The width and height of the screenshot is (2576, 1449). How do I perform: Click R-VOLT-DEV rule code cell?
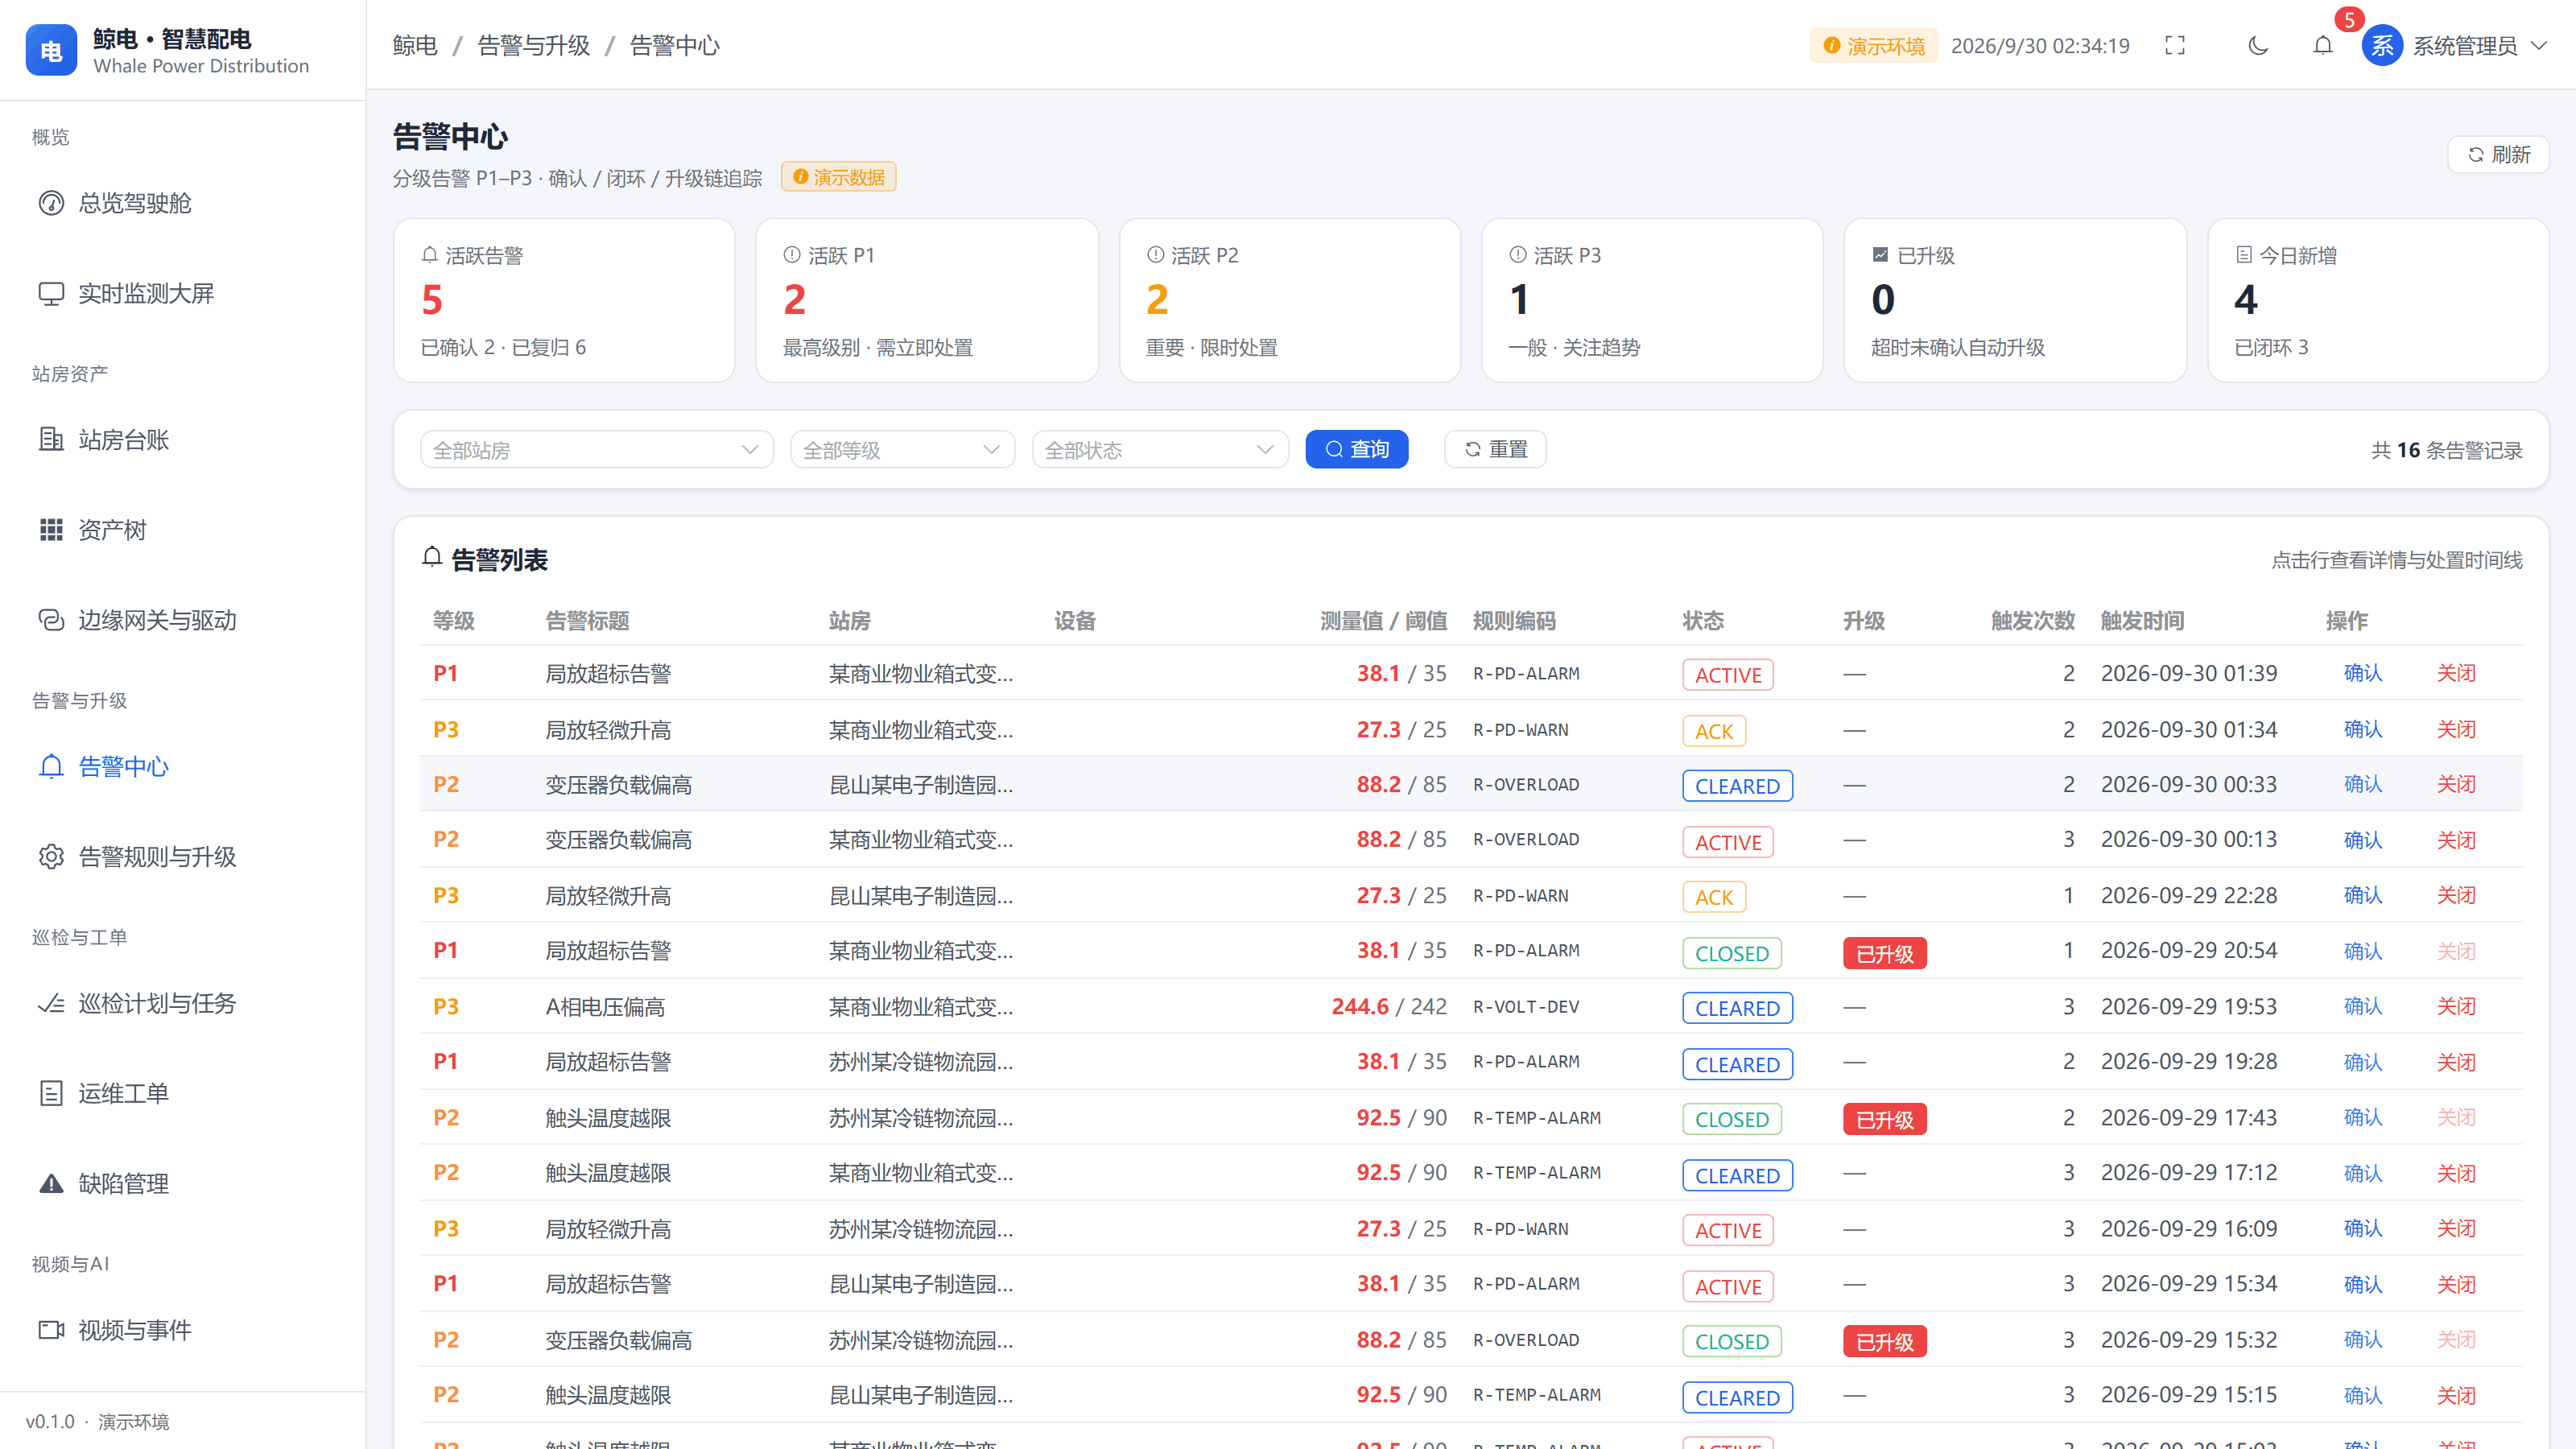pyautogui.click(x=1526, y=1006)
